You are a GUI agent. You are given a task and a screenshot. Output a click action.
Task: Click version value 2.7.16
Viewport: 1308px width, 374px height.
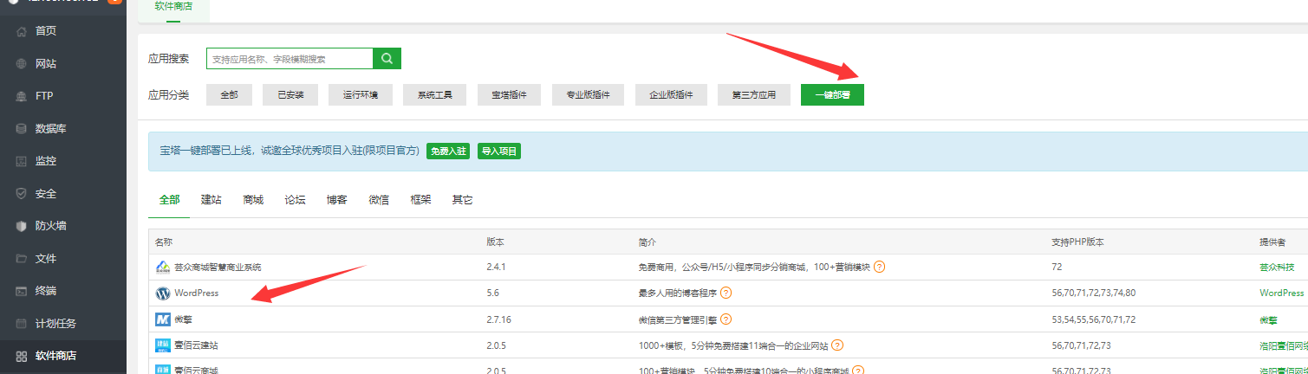pos(499,319)
